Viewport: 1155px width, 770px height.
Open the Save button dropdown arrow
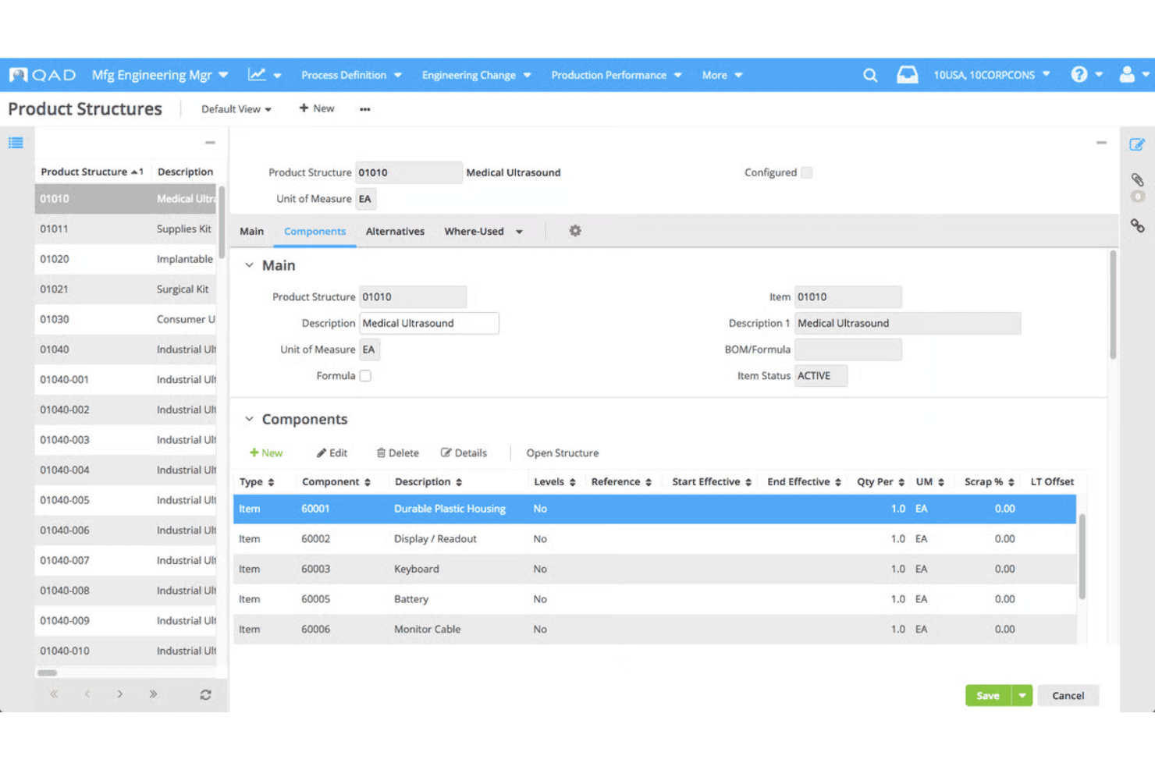click(x=1022, y=695)
